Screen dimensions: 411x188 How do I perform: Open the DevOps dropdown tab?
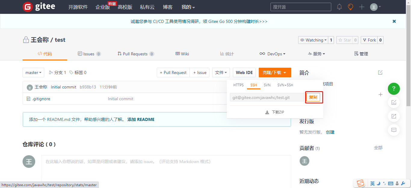[273, 54]
